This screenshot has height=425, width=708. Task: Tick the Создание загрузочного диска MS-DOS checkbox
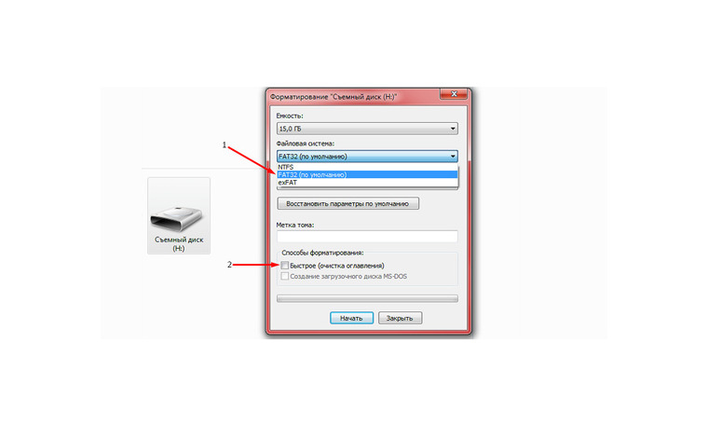(284, 276)
